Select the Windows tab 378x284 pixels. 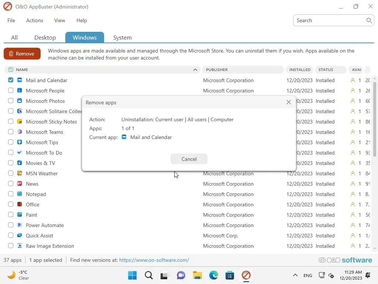point(85,37)
